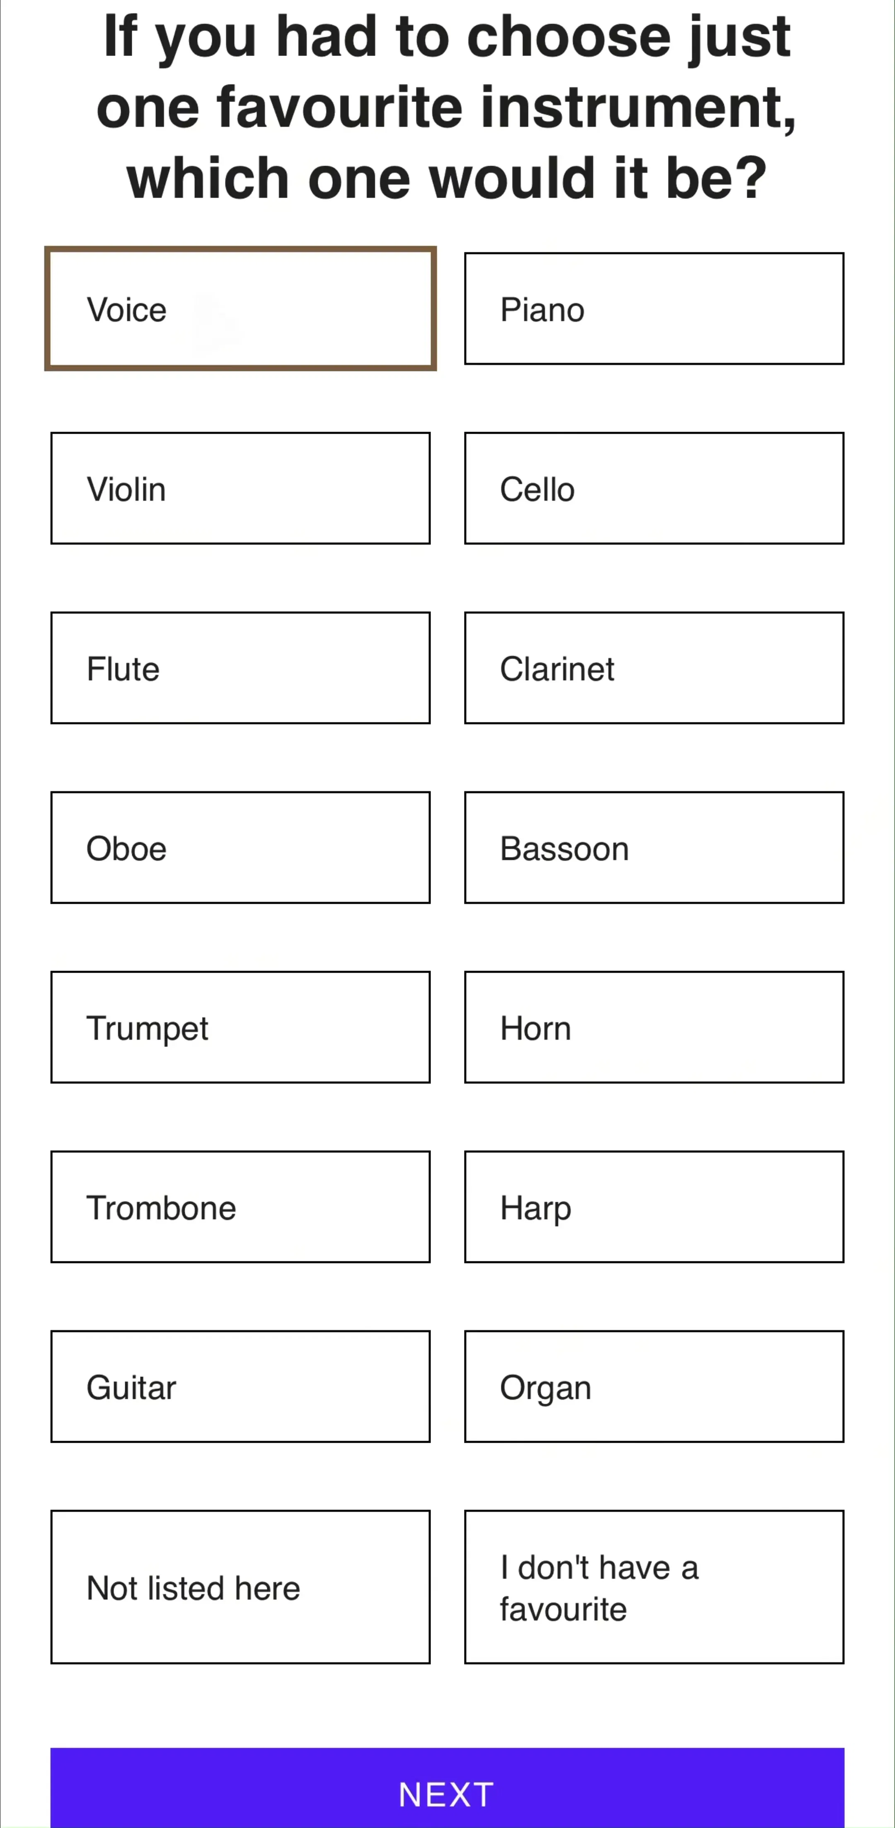Choose Bassoon as favourite instrument
895x1828 pixels.
[654, 847]
